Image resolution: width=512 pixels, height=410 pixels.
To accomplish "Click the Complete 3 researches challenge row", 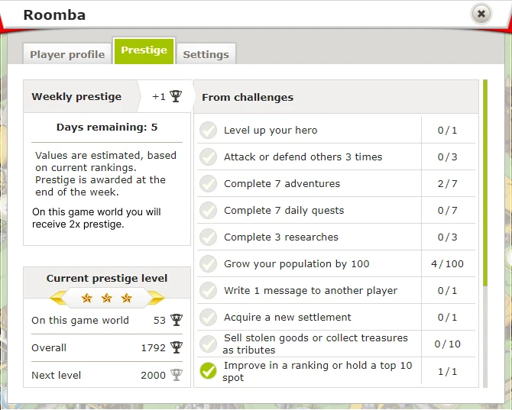I will [x=281, y=237].
